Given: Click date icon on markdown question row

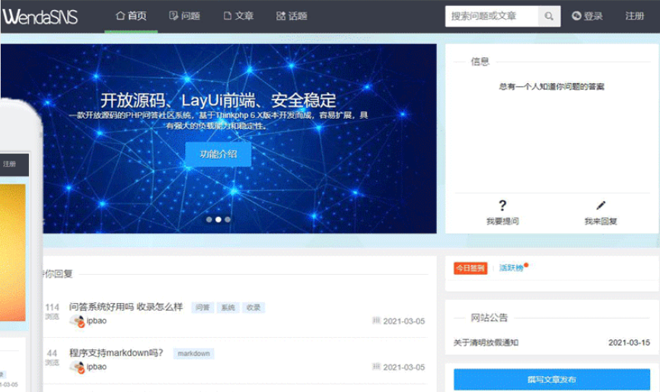Looking at the screenshot, I should click(376, 366).
